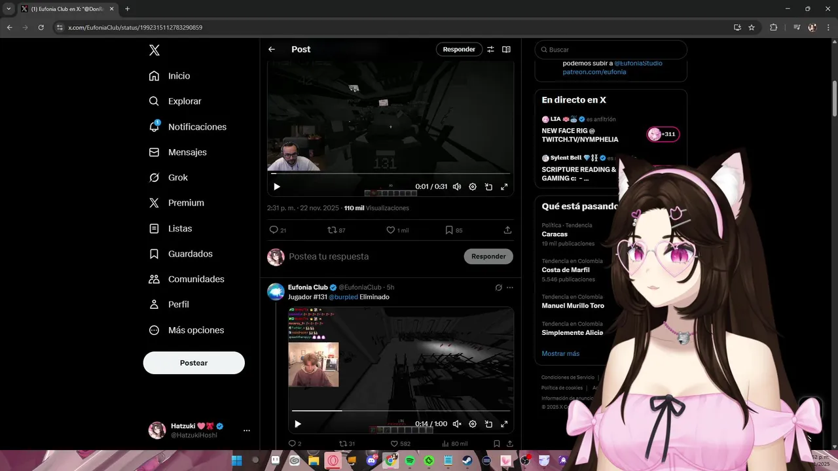Open the patreon.com/eufonia link
Image resolution: width=838 pixels, height=471 pixels.
tap(594, 72)
